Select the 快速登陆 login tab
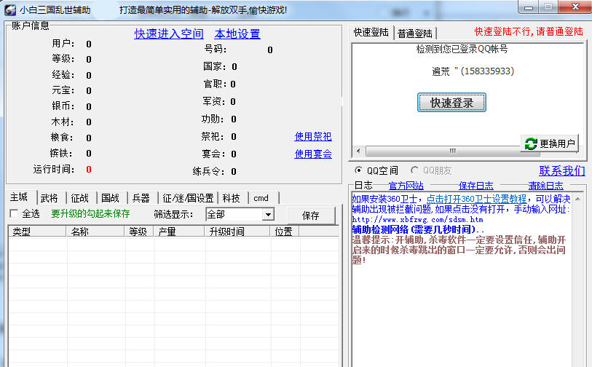This screenshot has height=367, width=592. pyautogui.click(x=371, y=33)
